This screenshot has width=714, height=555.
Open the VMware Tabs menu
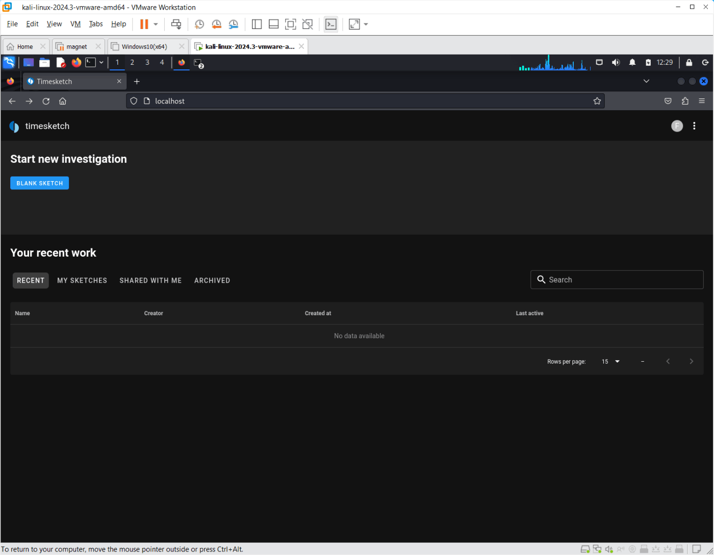pyautogui.click(x=96, y=24)
